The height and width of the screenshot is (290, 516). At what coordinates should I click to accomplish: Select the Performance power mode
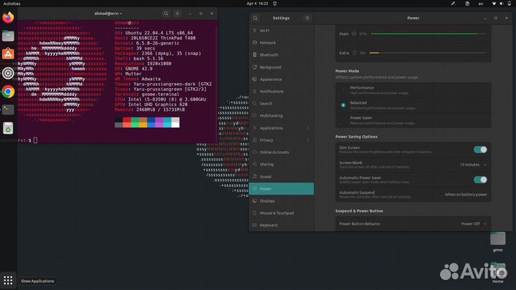[x=414, y=90]
